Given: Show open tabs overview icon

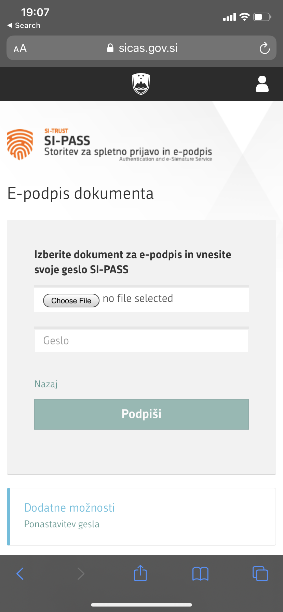Looking at the screenshot, I should point(260,573).
